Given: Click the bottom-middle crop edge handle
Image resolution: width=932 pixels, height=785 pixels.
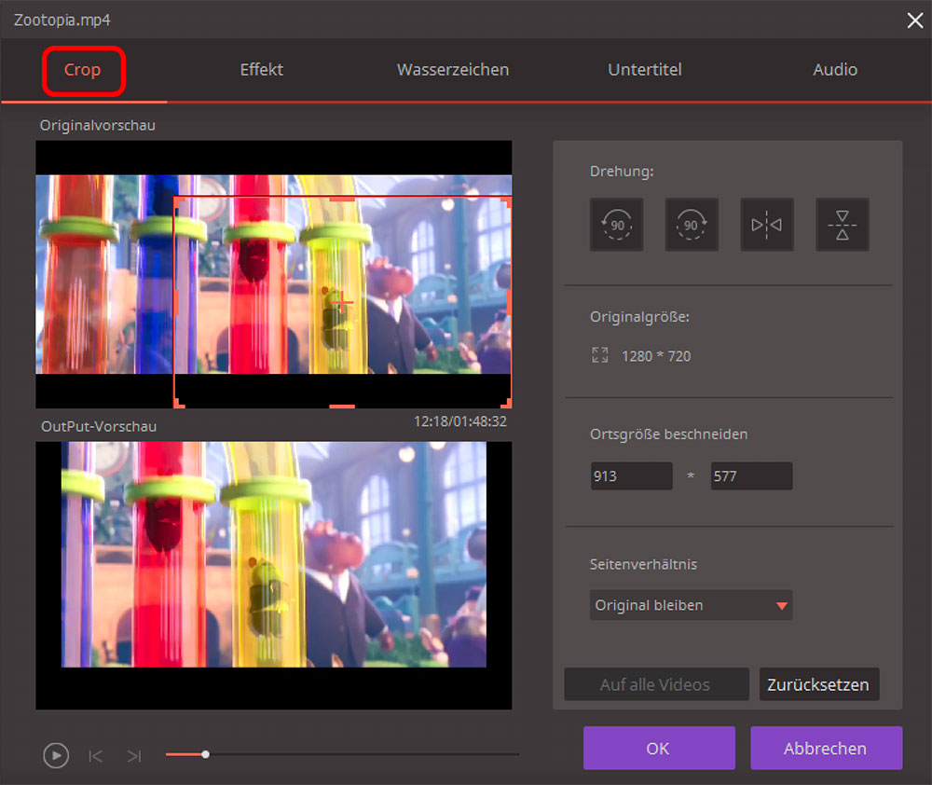Looking at the screenshot, I should tap(342, 406).
